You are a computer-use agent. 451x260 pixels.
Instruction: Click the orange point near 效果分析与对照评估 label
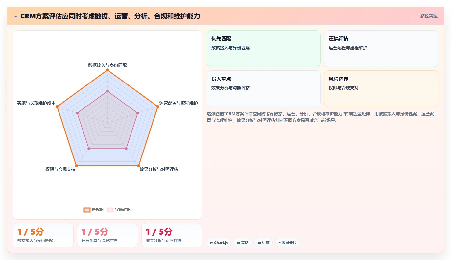pos(138,166)
